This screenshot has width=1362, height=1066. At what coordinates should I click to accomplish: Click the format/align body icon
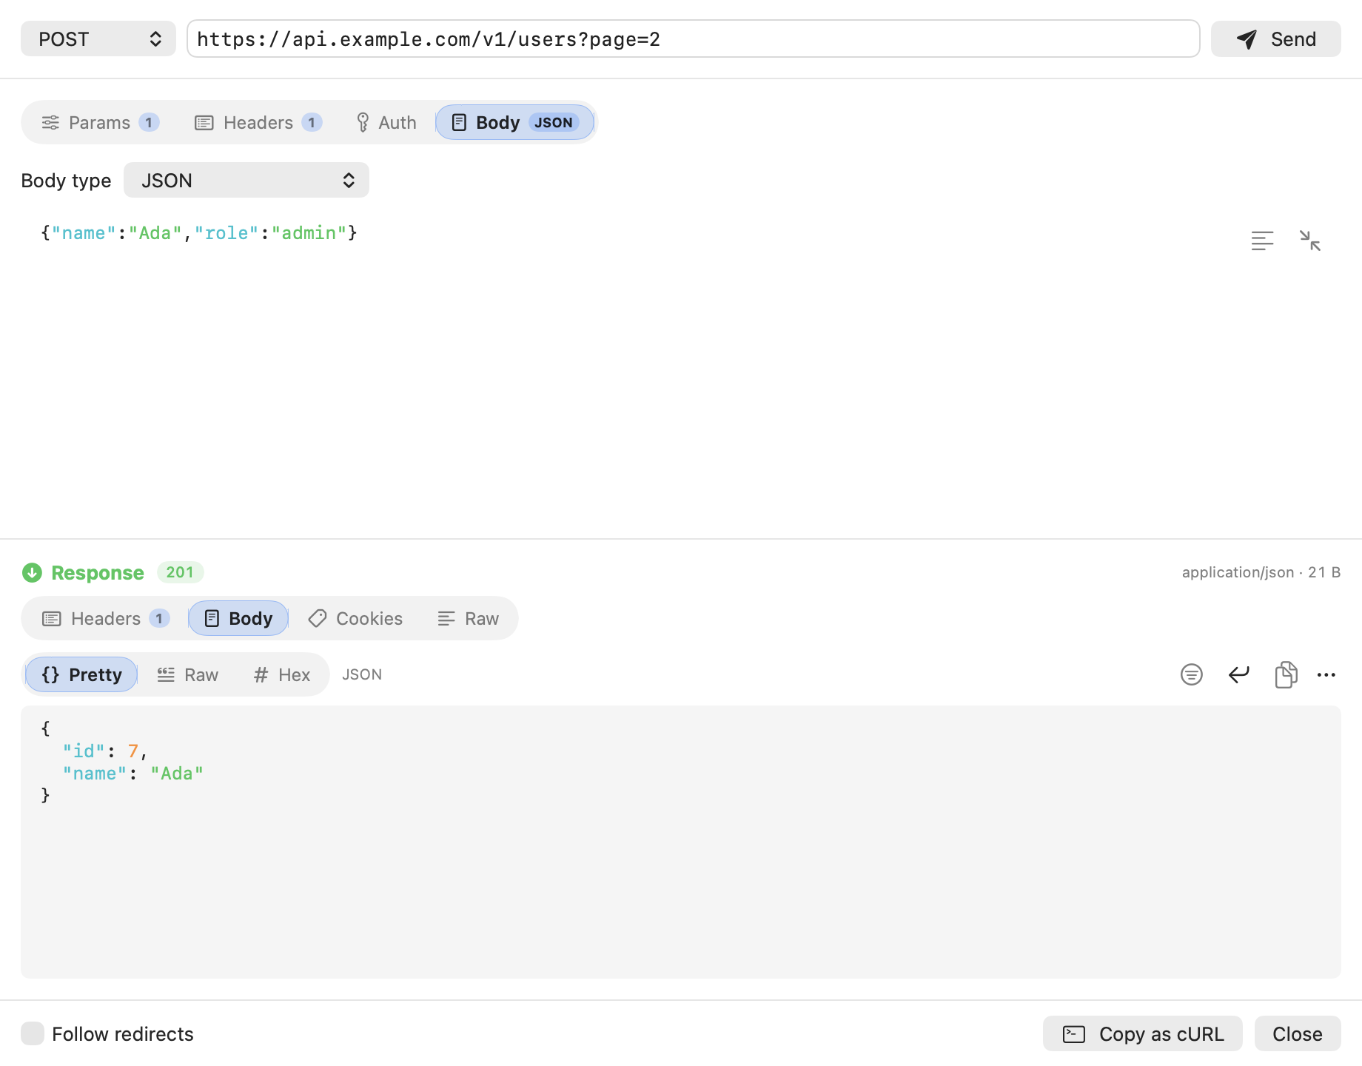1262,241
